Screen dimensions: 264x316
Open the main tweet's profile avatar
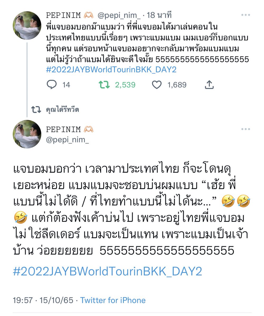point(27,134)
